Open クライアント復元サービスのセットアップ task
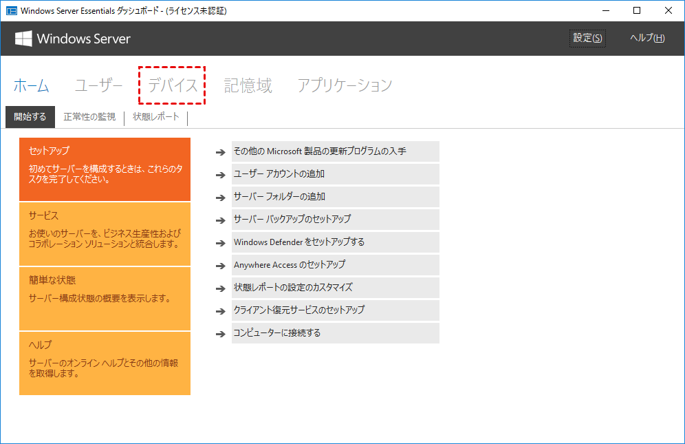Screen dimensions: 685x444 click(x=336, y=310)
